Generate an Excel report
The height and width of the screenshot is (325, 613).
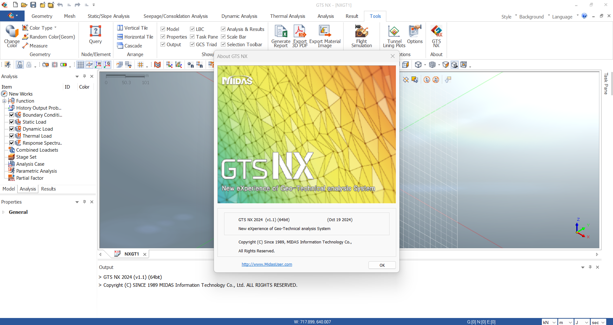[281, 36]
